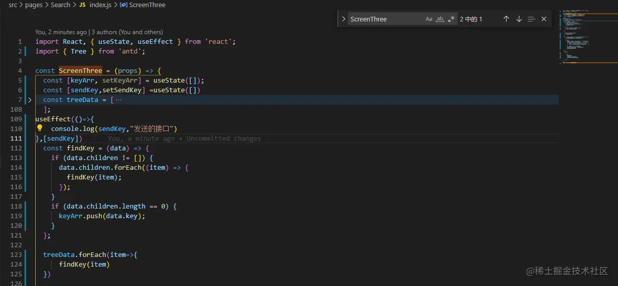618x286 pixels.
Task: Go to previous match in find widget
Action: click(506, 19)
